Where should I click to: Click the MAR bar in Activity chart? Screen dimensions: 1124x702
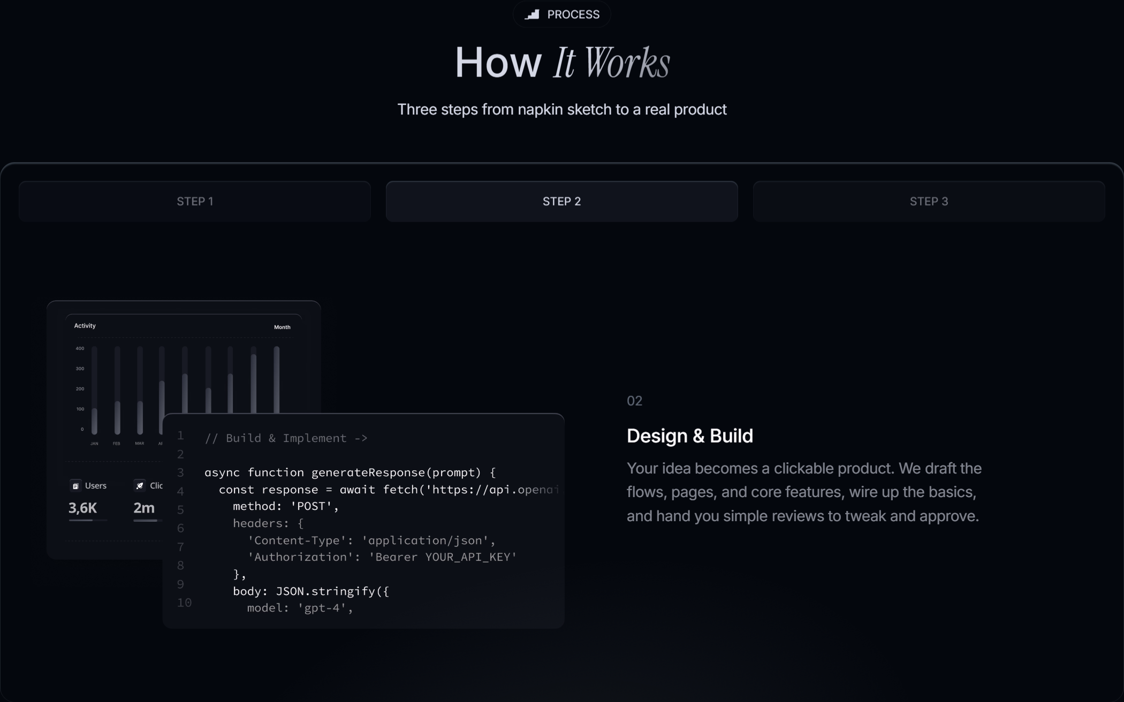pyautogui.click(x=140, y=416)
